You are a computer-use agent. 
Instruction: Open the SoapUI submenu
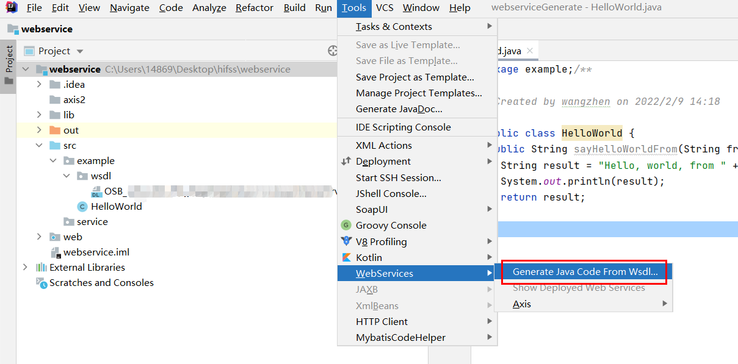point(418,210)
